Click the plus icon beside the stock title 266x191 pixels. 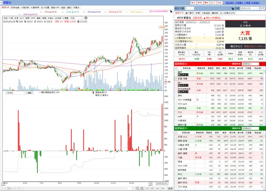[x=1, y=3]
